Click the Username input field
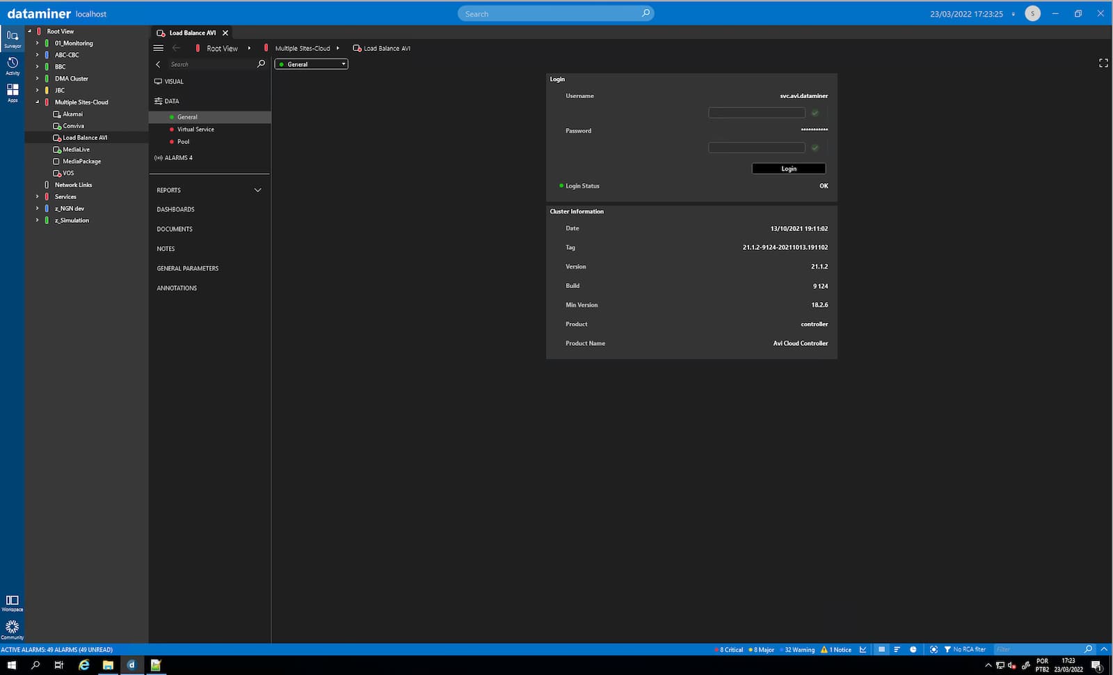This screenshot has width=1113, height=675. 757,113
